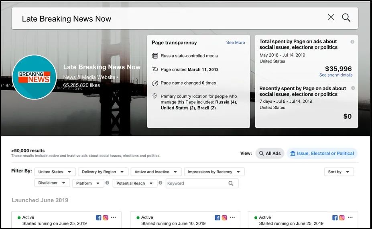Click Facebook icon on June 10 ad
This screenshot has width=372, height=229.
coord(218,217)
